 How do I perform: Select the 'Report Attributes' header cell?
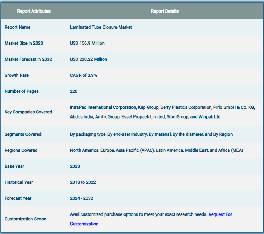coord(34,11)
